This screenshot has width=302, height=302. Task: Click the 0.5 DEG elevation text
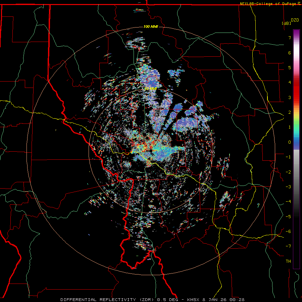167,300
